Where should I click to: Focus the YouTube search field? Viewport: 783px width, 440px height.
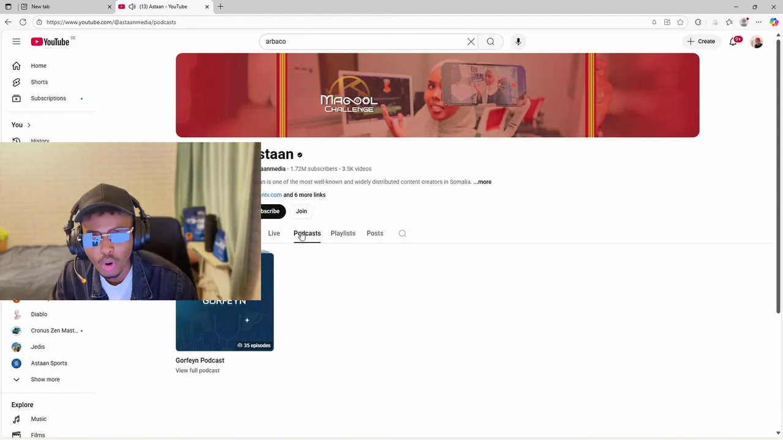[x=364, y=42]
